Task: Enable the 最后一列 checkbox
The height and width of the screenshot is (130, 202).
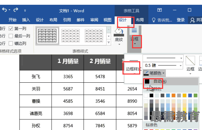Action: tap(11, 36)
